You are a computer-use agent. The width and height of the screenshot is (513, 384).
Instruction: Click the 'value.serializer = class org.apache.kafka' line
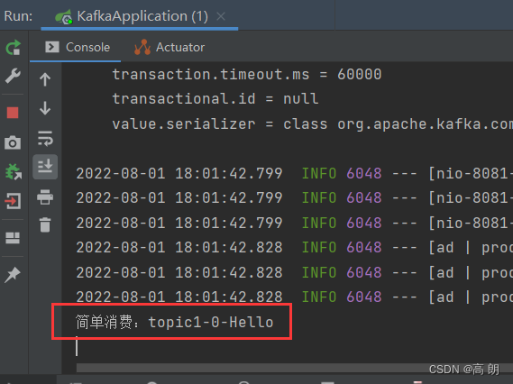[x=313, y=124]
